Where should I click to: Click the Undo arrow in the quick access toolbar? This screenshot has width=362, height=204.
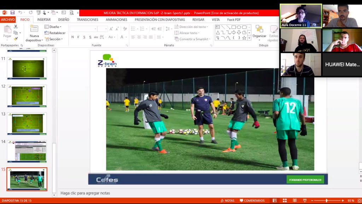(20, 12)
